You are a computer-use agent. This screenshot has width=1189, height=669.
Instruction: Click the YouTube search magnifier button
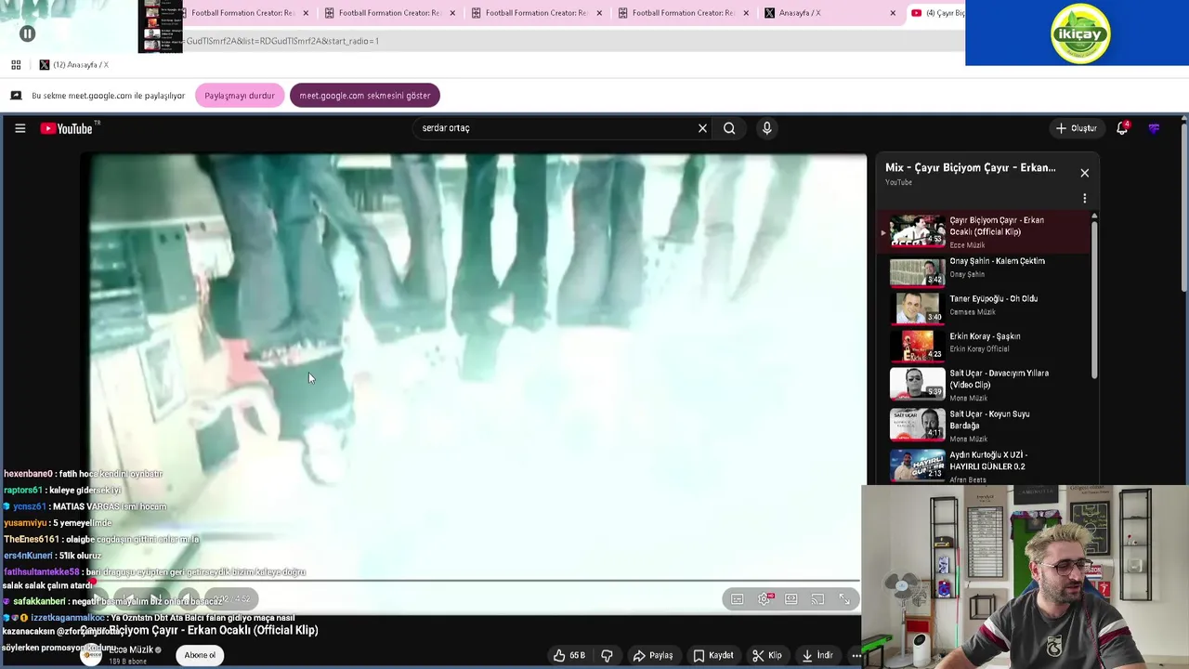pos(729,128)
